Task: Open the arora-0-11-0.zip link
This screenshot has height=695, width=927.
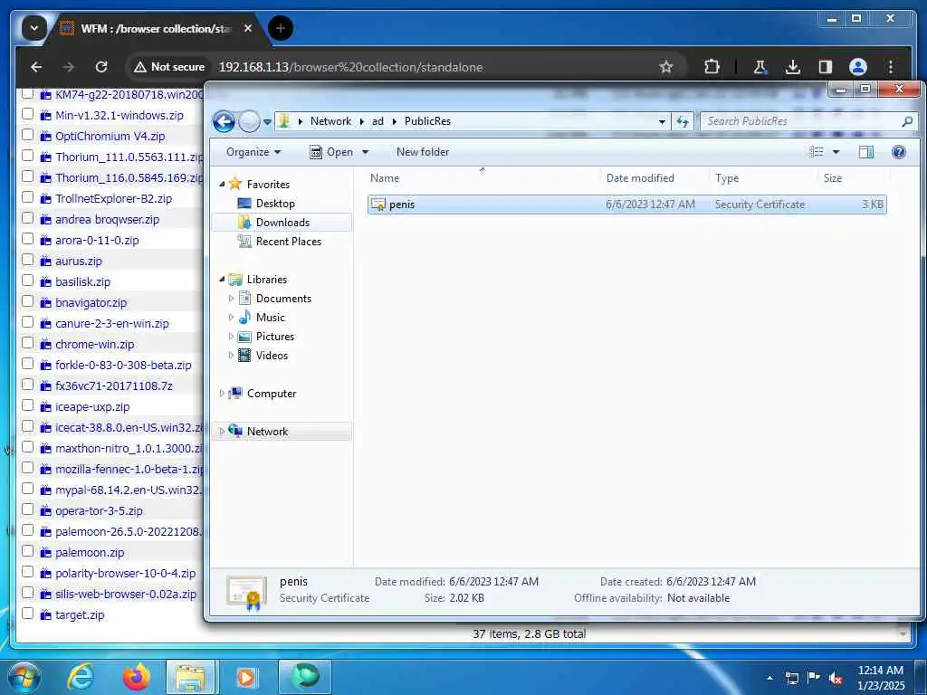Action: (x=97, y=240)
